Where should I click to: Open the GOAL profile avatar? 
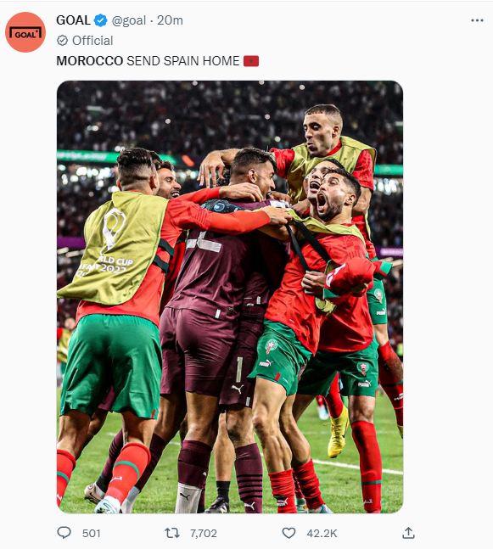[x=25, y=32]
